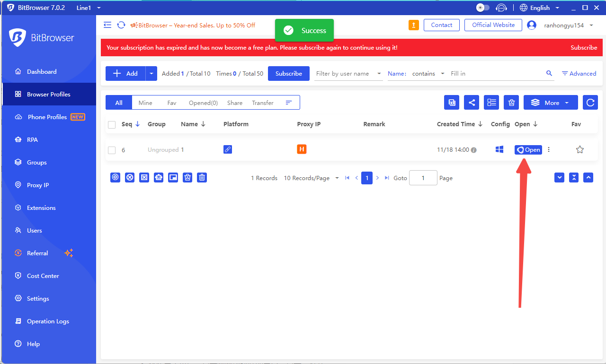Switch to the Fav tab

[x=172, y=103]
